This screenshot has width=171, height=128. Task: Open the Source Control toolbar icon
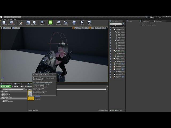pyautogui.click(x=11, y=22)
